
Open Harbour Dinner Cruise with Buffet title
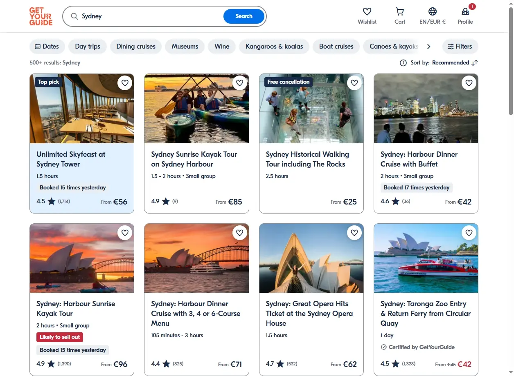[419, 159]
